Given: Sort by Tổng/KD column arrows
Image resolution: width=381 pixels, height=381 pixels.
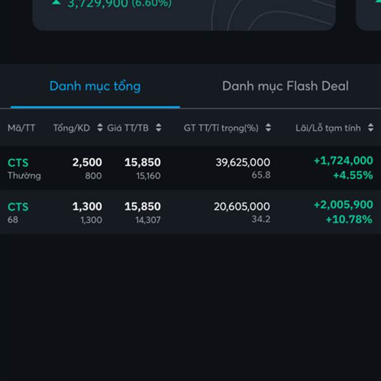Looking at the screenshot, I should pyautogui.click(x=100, y=128).
